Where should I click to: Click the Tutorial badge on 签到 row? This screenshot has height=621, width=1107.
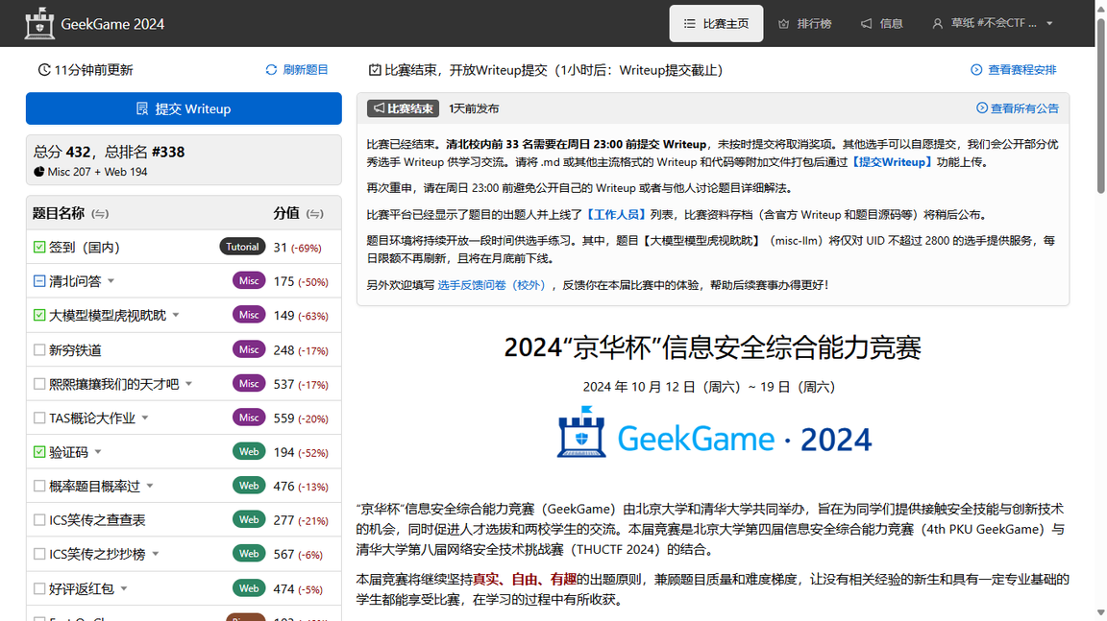[242, 247]
